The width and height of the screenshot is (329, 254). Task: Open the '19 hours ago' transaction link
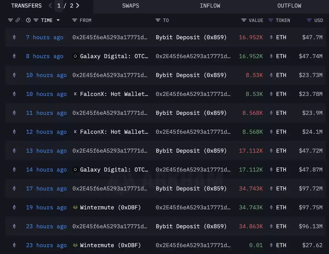point(46,207)
